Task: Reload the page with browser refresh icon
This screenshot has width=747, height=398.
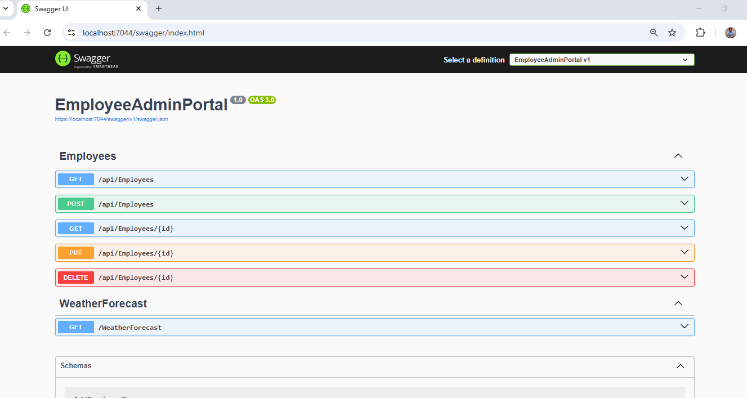Action: [x=47, y=33]
